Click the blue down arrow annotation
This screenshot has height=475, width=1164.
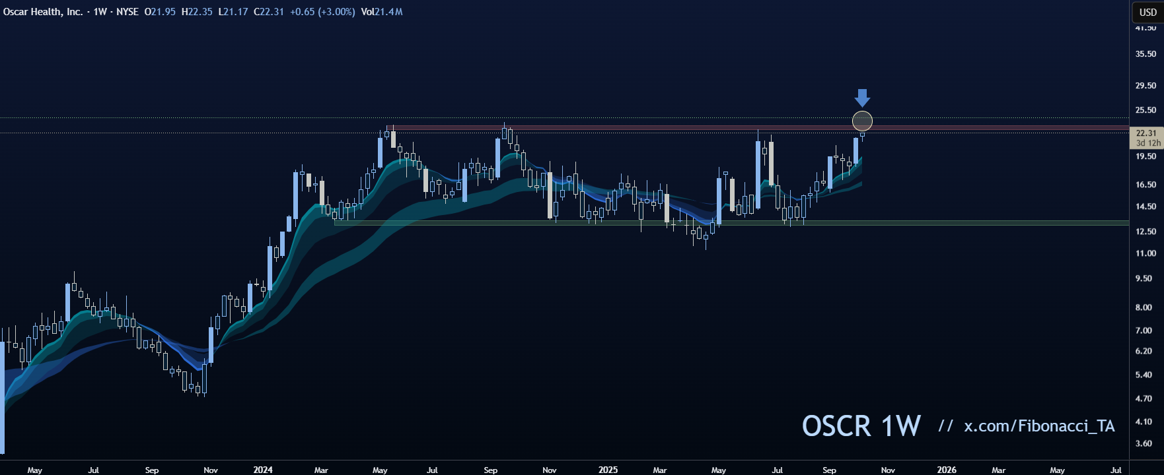tap(862, 98)
